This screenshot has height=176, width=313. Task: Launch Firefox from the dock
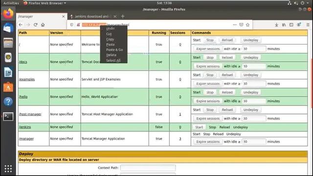coord(8,14)
